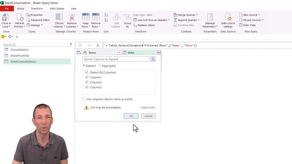Open Data source settings
The image size is (292, 164).
228,20
